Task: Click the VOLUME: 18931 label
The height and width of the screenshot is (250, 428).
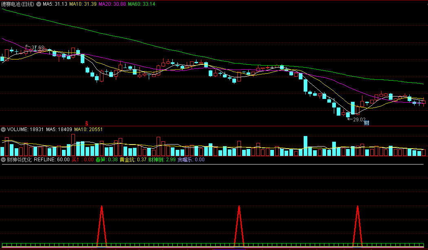Action: [25, 129]
